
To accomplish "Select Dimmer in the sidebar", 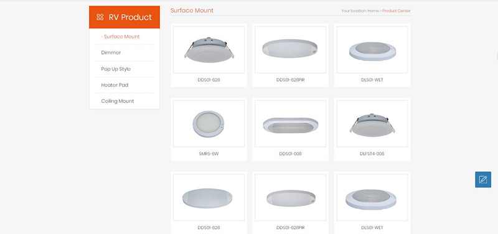I will click(x=111, y=53).
